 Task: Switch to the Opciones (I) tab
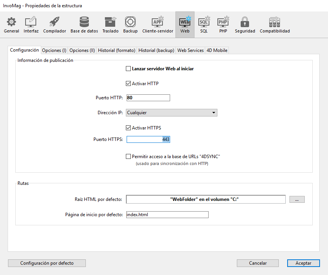click(x=54, y=50)
